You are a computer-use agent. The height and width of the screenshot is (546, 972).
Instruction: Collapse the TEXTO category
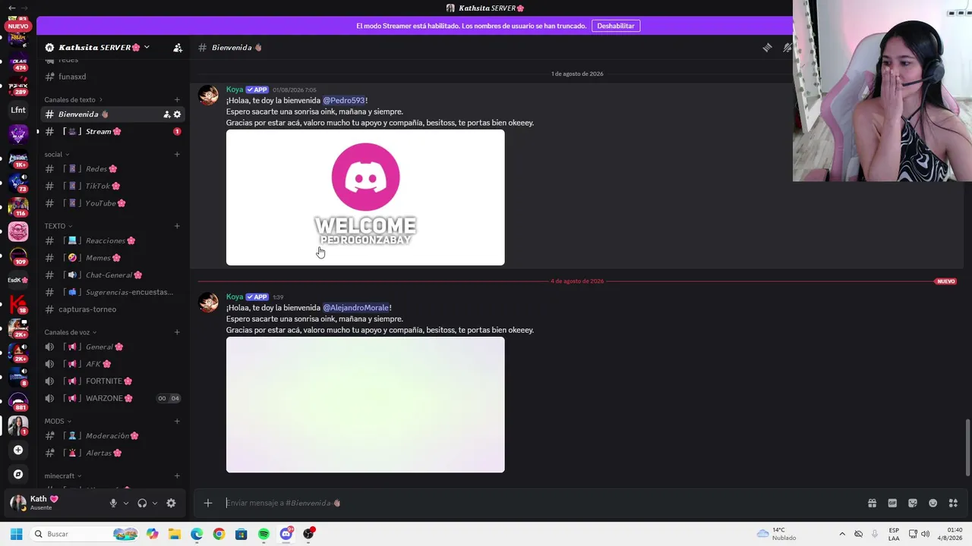pyautogui.click(x=58, y=226)
